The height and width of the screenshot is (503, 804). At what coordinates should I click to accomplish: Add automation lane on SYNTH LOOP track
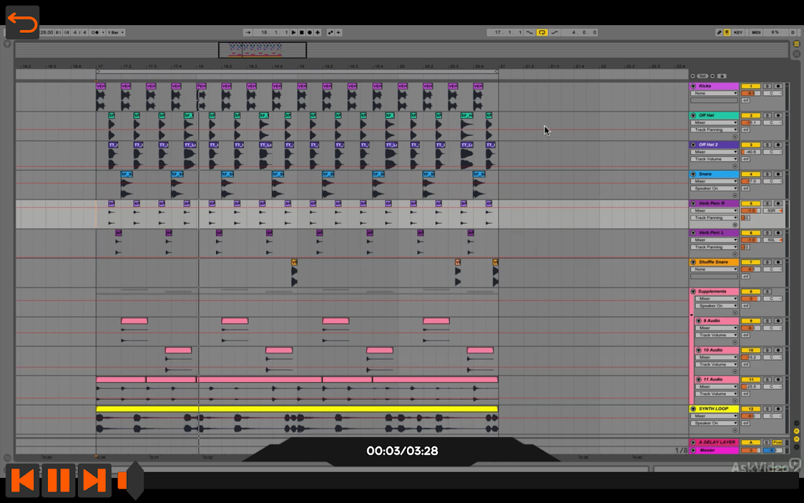click(x=735, y=430)
